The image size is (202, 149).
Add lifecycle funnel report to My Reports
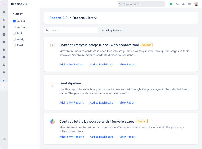pyautogui.click(x=72, y=64)
